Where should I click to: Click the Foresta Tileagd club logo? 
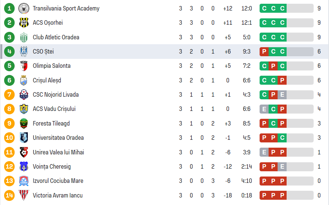point(24,123)
